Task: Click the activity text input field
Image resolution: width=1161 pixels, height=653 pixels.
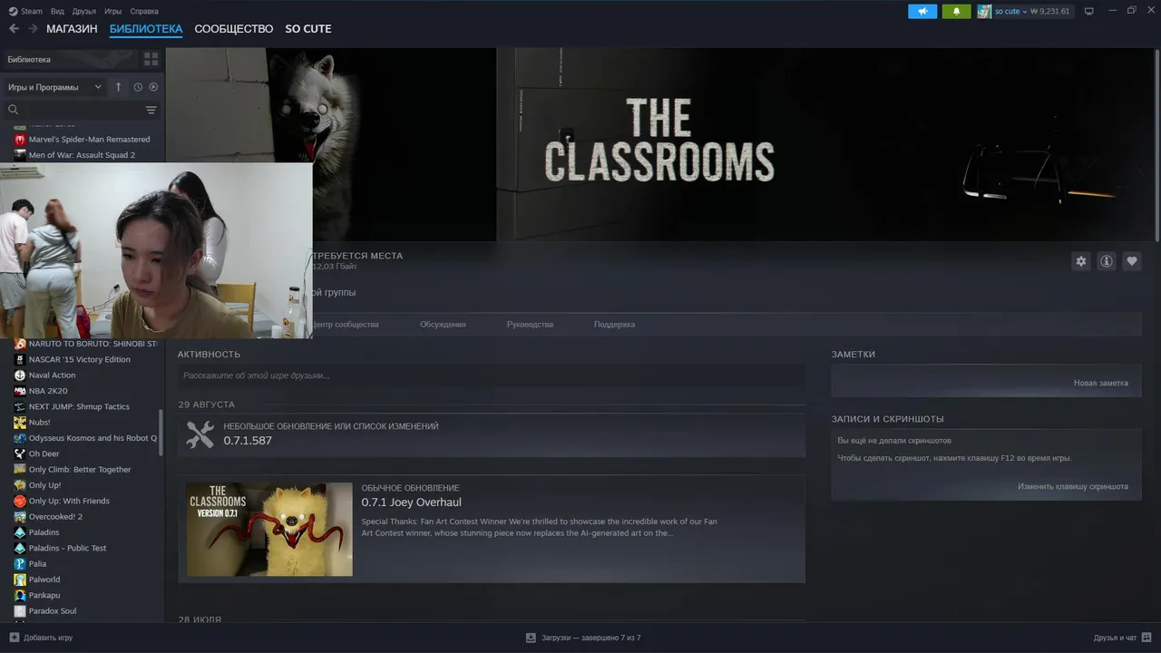Action: 491,375
